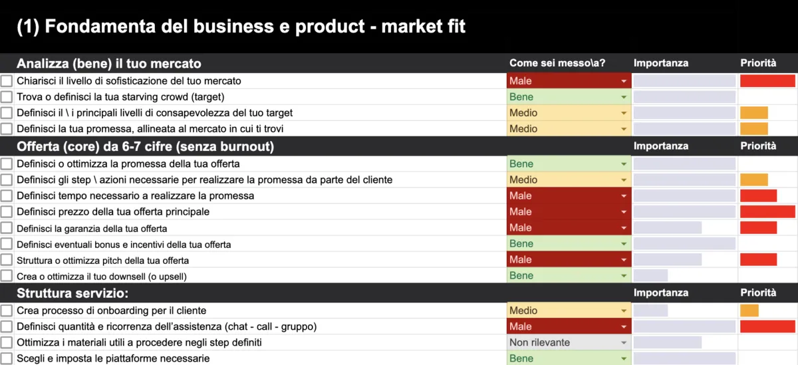The image size is (798, 365).
Task: Open the 'Medio' dropdown for livelli di consapevolezza
Action: pos(569,113)
